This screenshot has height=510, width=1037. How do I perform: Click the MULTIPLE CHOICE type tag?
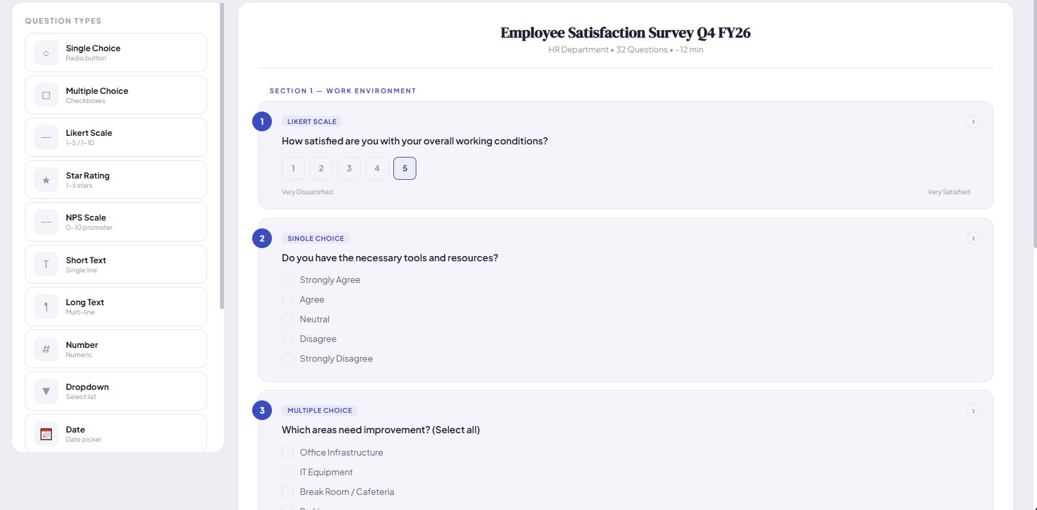pyautogui.click(x=320, y=410)
